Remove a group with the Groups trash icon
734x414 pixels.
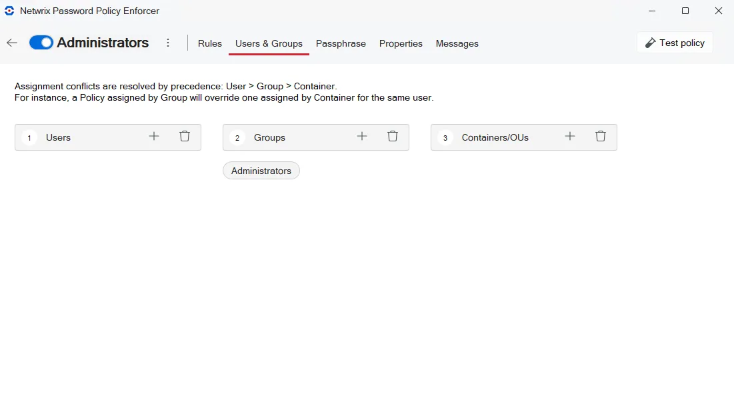[x=393, y=136]
